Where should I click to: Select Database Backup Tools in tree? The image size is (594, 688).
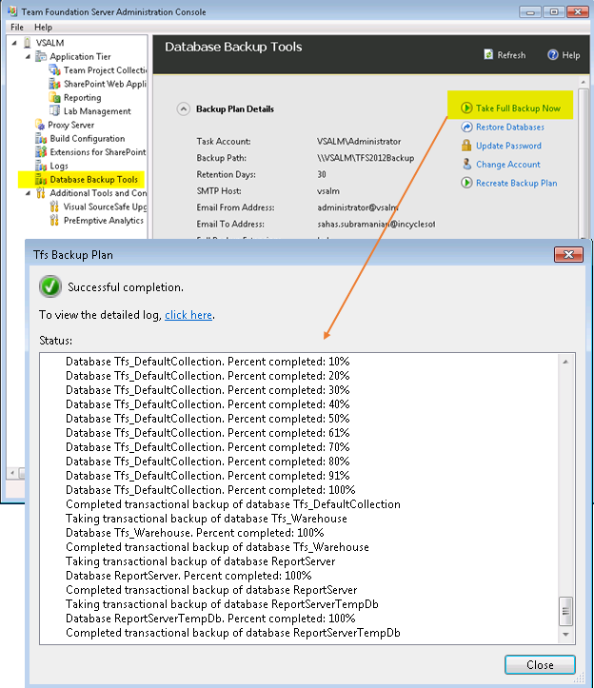click(x=93, y=179)
